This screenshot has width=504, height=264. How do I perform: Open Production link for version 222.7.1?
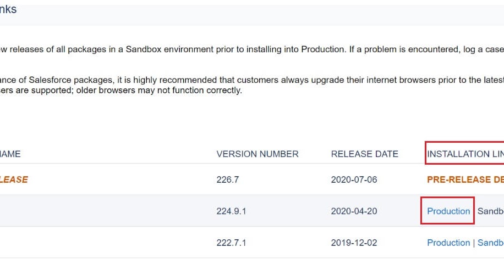point(448,243)
